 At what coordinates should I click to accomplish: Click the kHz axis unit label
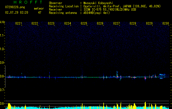pos(2,22)
